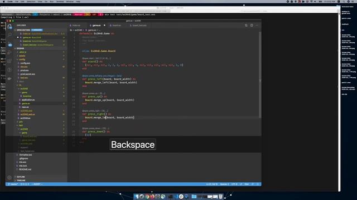Click the editor vertical scrollbar

(260, 75)
